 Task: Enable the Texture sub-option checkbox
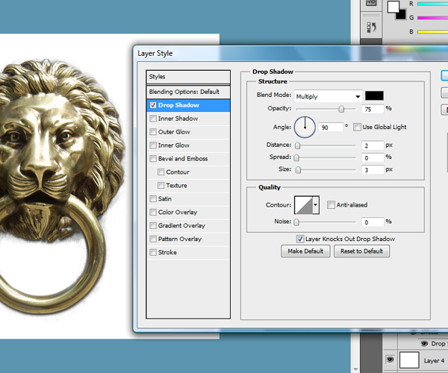161,186
